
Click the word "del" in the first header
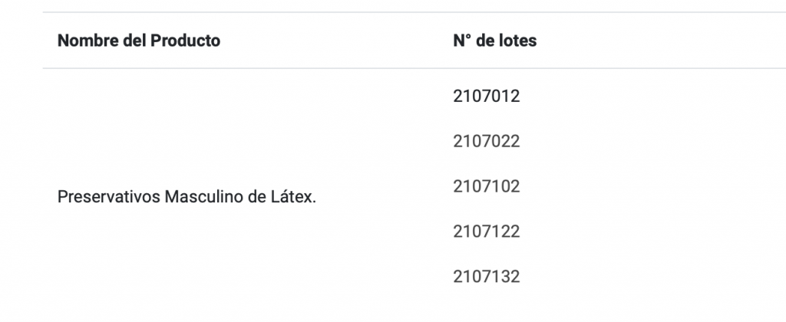coord(137,41)
